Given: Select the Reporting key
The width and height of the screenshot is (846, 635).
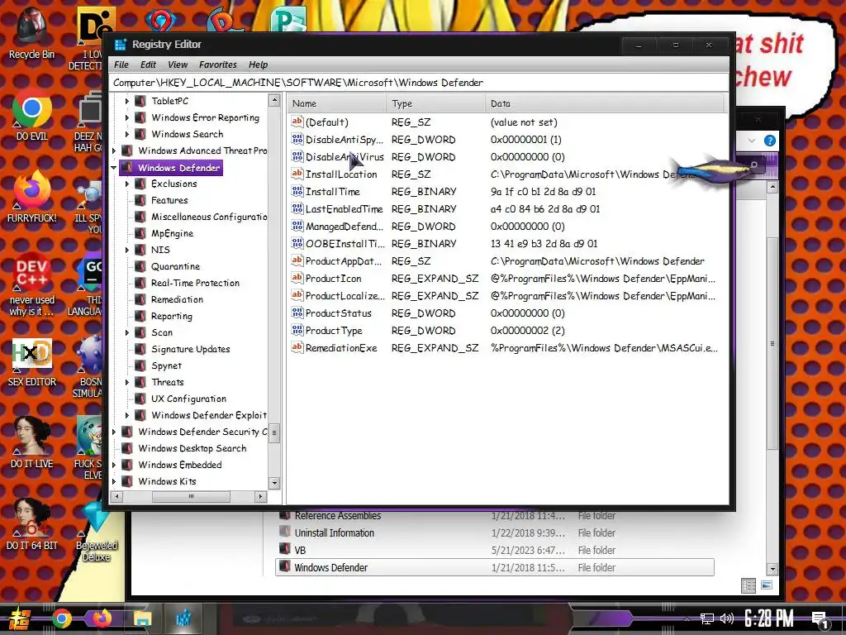Looking at the screenshot, I should click(x=172, y=317).
